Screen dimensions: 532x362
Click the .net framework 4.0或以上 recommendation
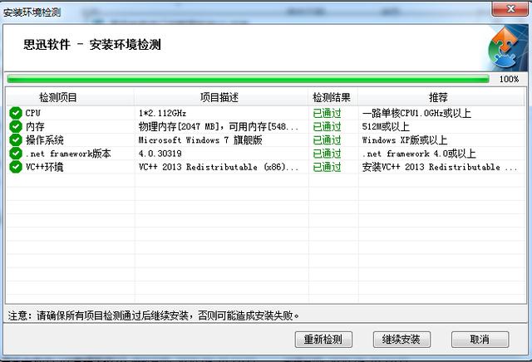(x=419, y=154)
